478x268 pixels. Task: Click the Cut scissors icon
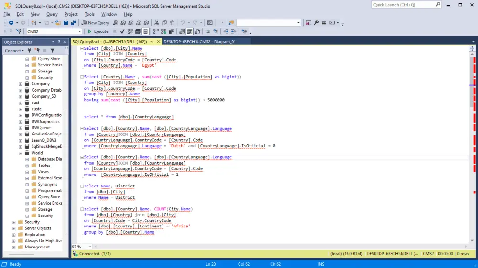click(156, 23)
